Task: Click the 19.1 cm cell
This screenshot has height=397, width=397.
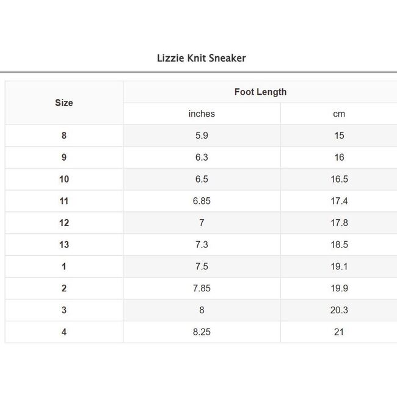Action: tap(339, 267)
